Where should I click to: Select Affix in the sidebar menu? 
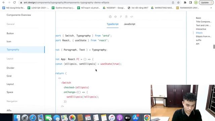tap(23, 111)
